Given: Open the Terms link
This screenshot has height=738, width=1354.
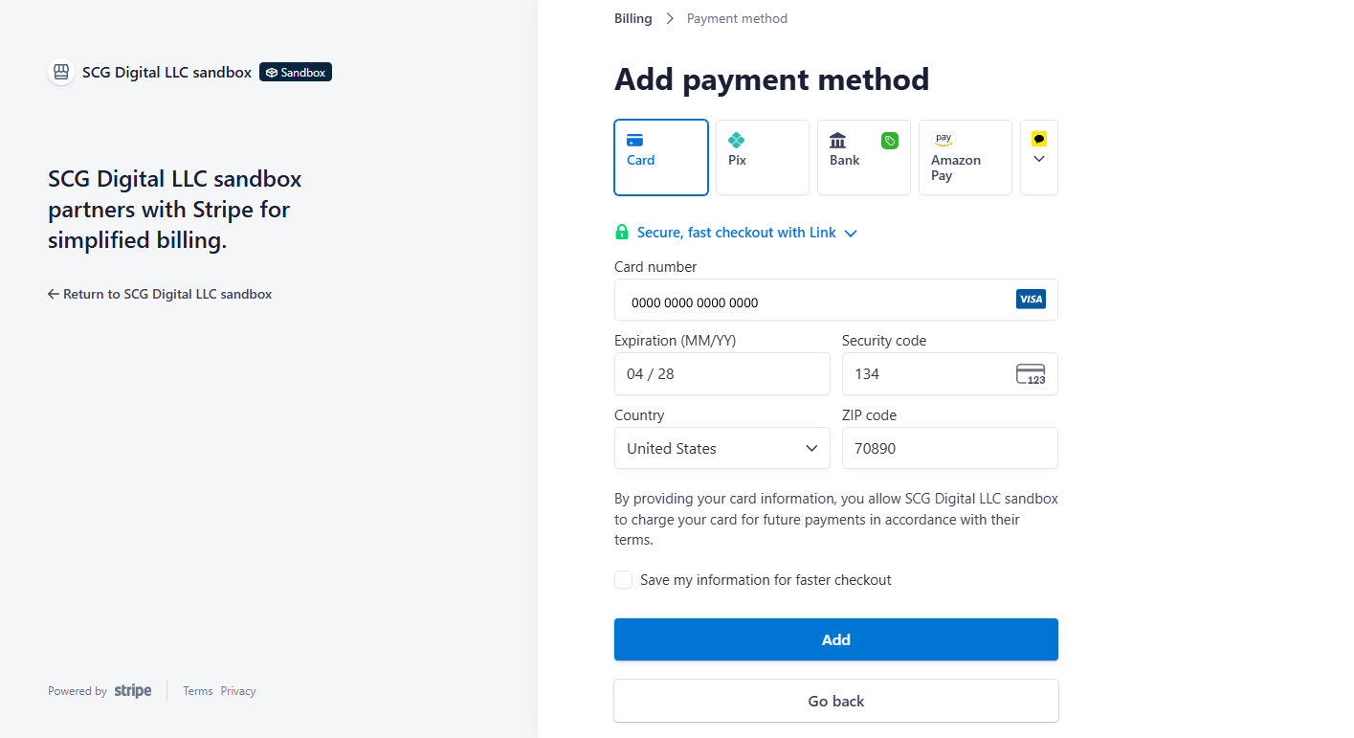Looking at the screenshot, I should 198,691.
